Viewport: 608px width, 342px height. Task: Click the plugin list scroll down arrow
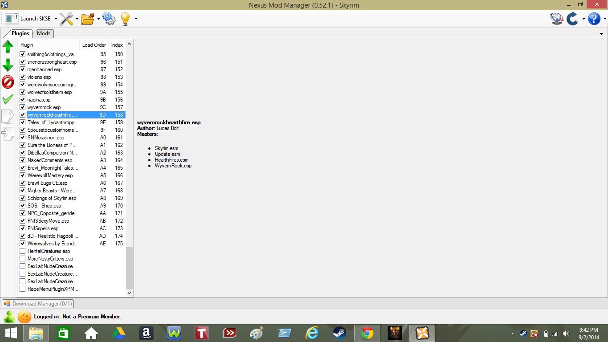coord(130,293)
